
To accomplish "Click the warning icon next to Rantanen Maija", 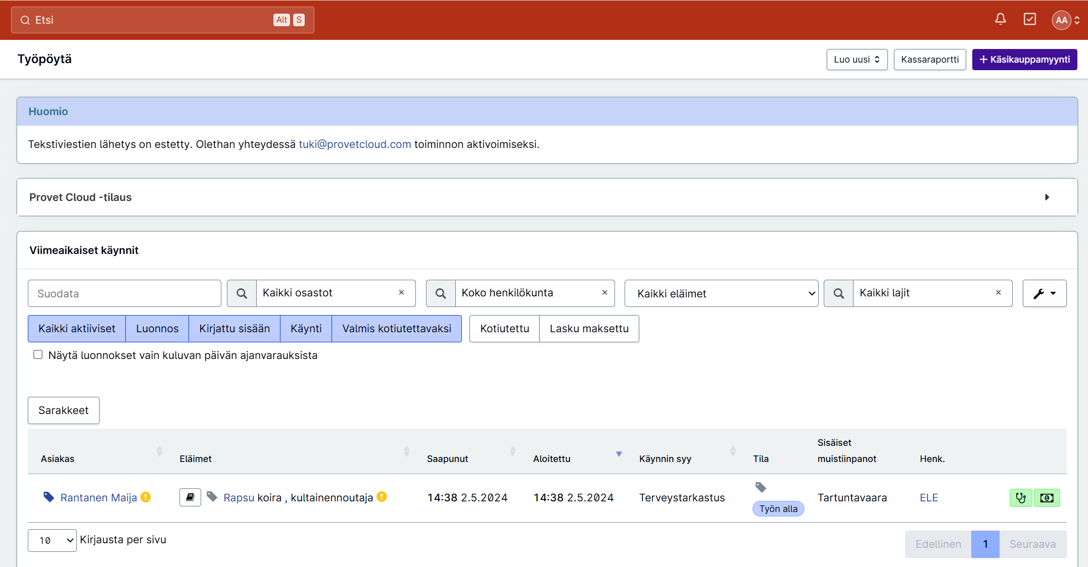I will pyautogui.click(x=146, y=497).
